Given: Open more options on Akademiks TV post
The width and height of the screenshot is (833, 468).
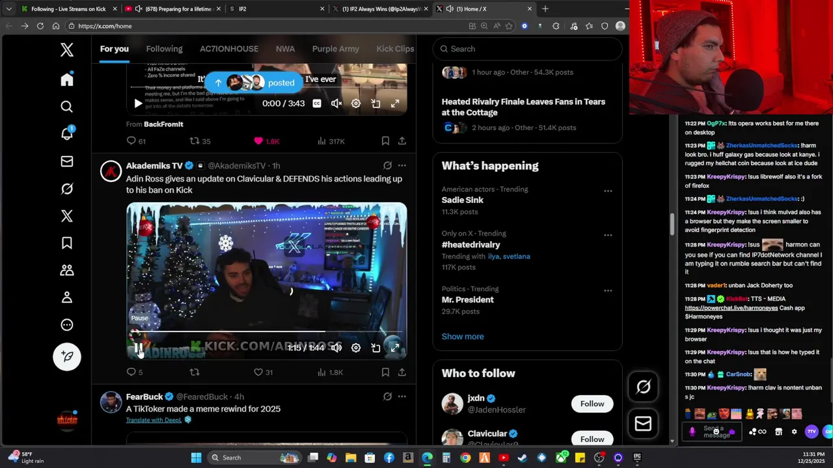Looking at the screenshot, I should [x=402, y=166].
